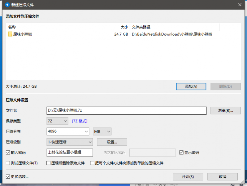
Task: Click the 文件名 path input field
Action: (x=126, y=110)
